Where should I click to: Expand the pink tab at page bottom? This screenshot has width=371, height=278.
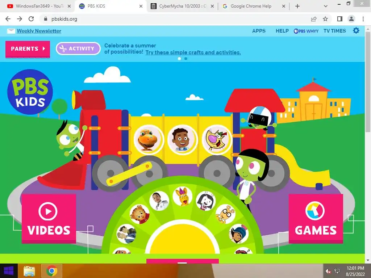183,261
